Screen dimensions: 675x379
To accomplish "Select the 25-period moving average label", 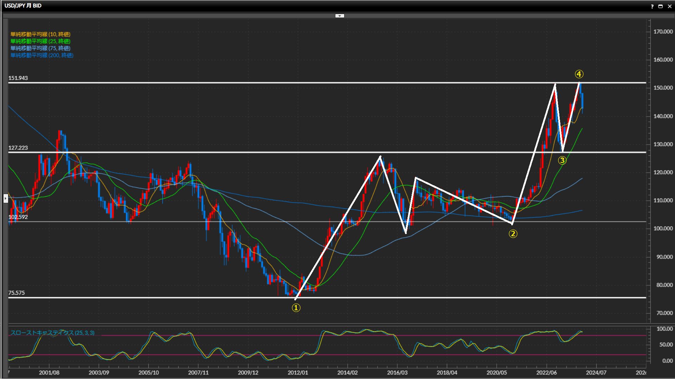I will pos(40,41).
